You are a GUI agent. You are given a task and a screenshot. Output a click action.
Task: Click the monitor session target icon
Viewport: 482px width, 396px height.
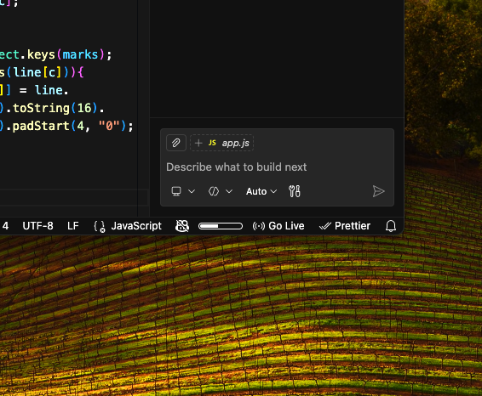[x=176, y=191]
